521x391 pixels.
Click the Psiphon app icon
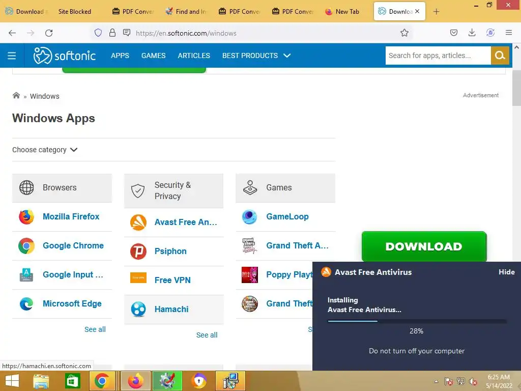pyautogui.click(x=138, y=252)
